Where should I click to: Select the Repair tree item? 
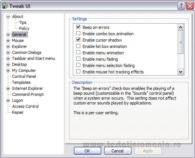[18, 112]
